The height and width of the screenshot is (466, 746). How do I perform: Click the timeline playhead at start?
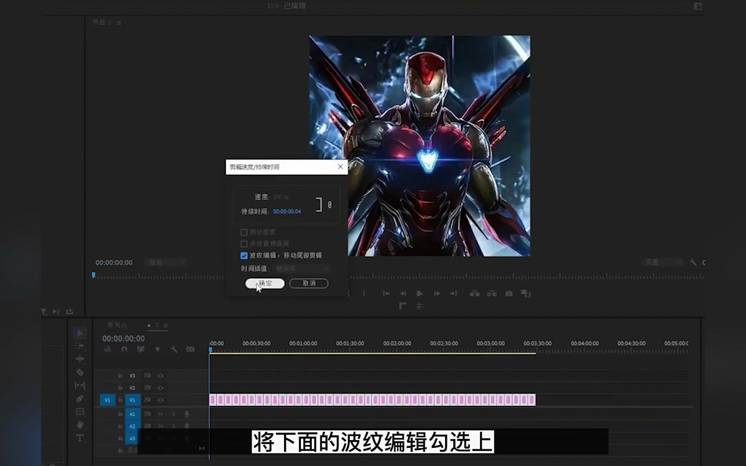pyautogui.click(x=210, y=350)
